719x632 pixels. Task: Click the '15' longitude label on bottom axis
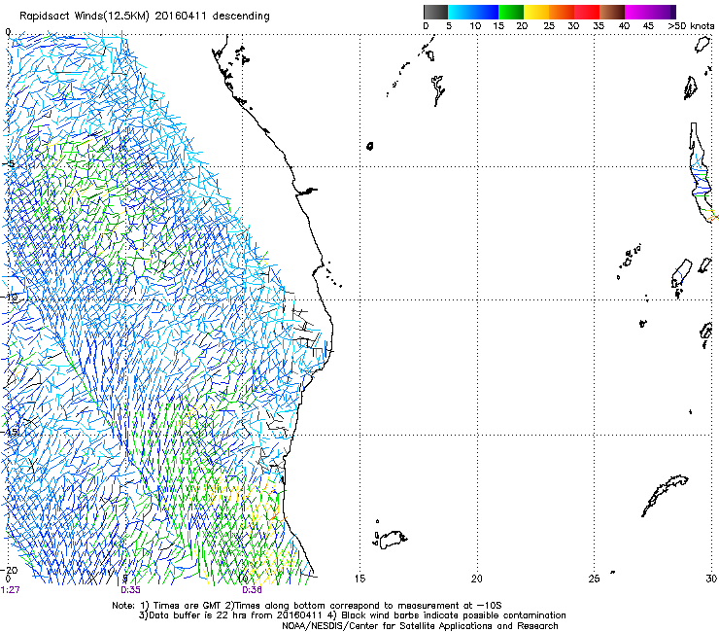coord(359,579)
